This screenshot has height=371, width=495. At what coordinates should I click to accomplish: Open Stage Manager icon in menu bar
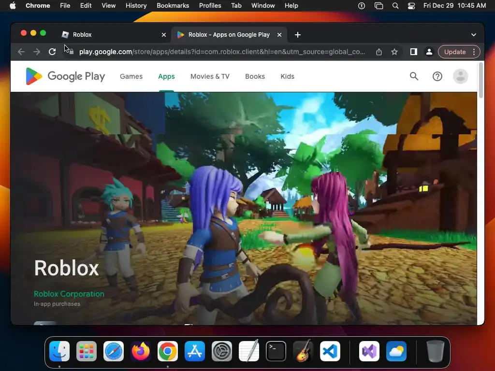click(x=379, y=6)
